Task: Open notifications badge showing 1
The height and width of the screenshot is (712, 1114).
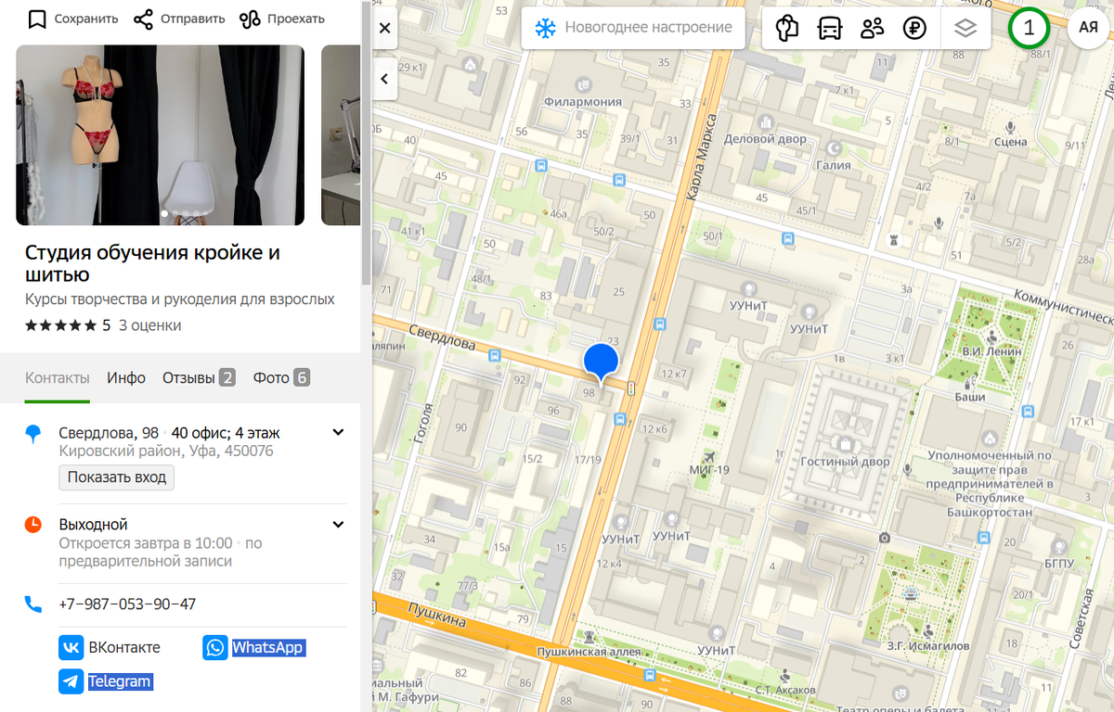Action: click(x=1029, y=28)
